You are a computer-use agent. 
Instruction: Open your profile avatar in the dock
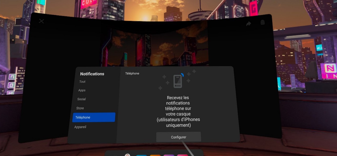128,155
